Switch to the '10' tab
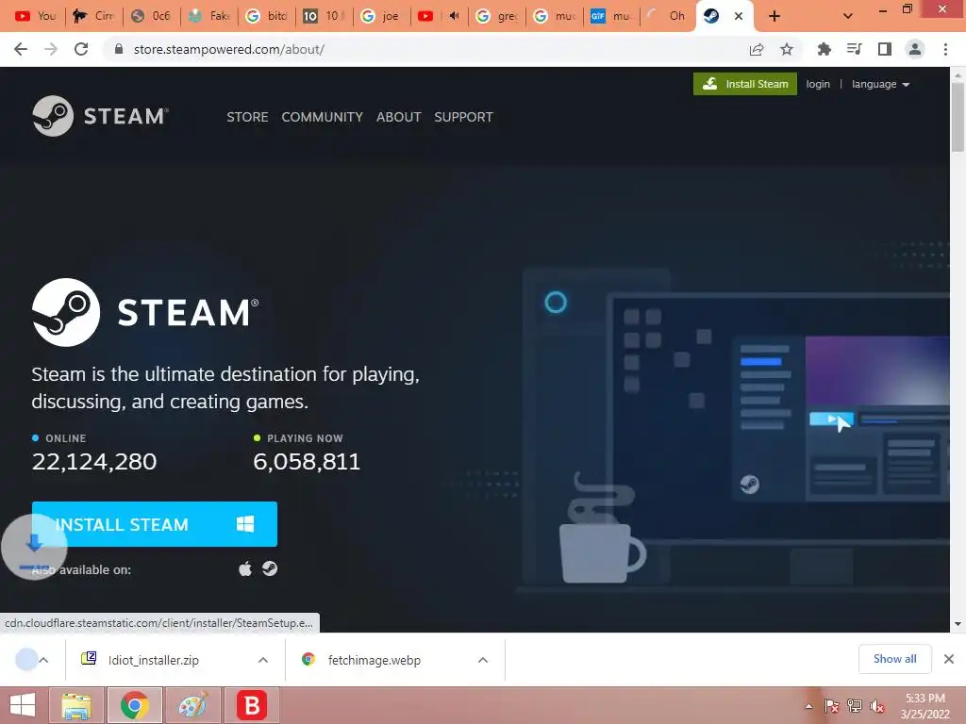The width and height of the screenshot is (966, 724). point(324,16)
